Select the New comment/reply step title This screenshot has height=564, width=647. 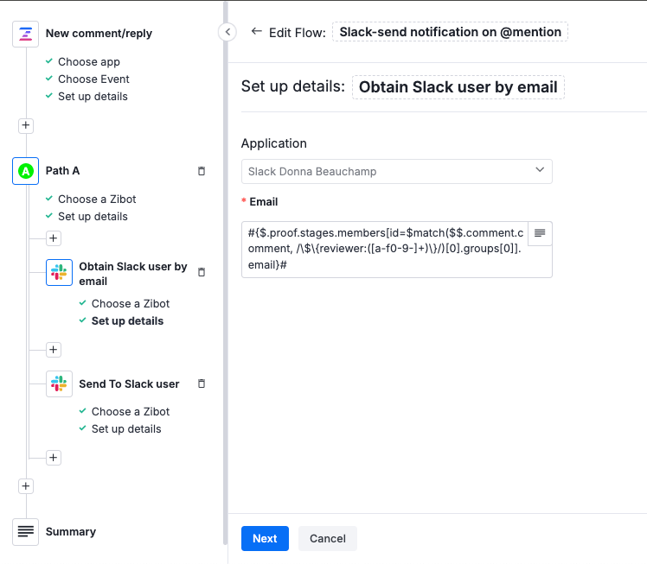point(99,34)
